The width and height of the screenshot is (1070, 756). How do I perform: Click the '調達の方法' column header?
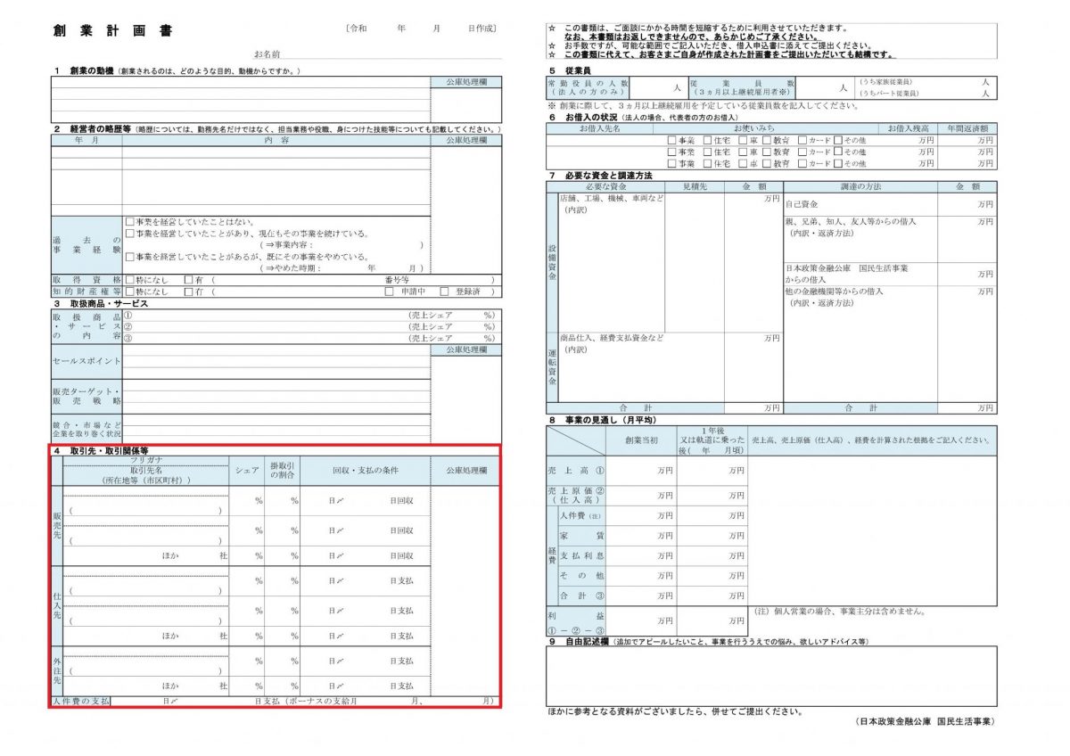(860, 186)
